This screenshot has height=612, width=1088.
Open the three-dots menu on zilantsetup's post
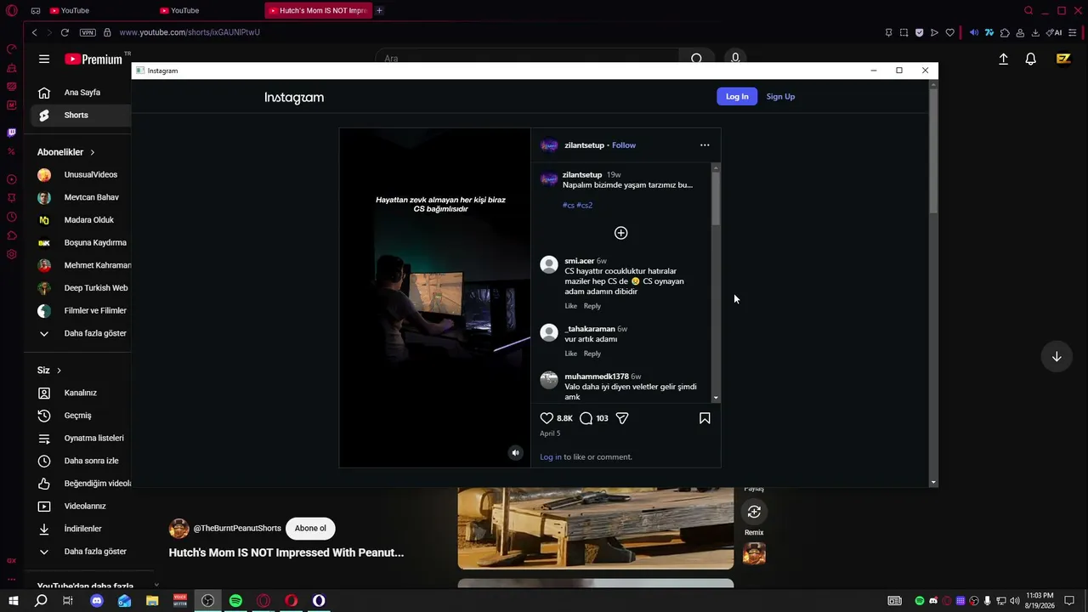click(x=705, y=145)
